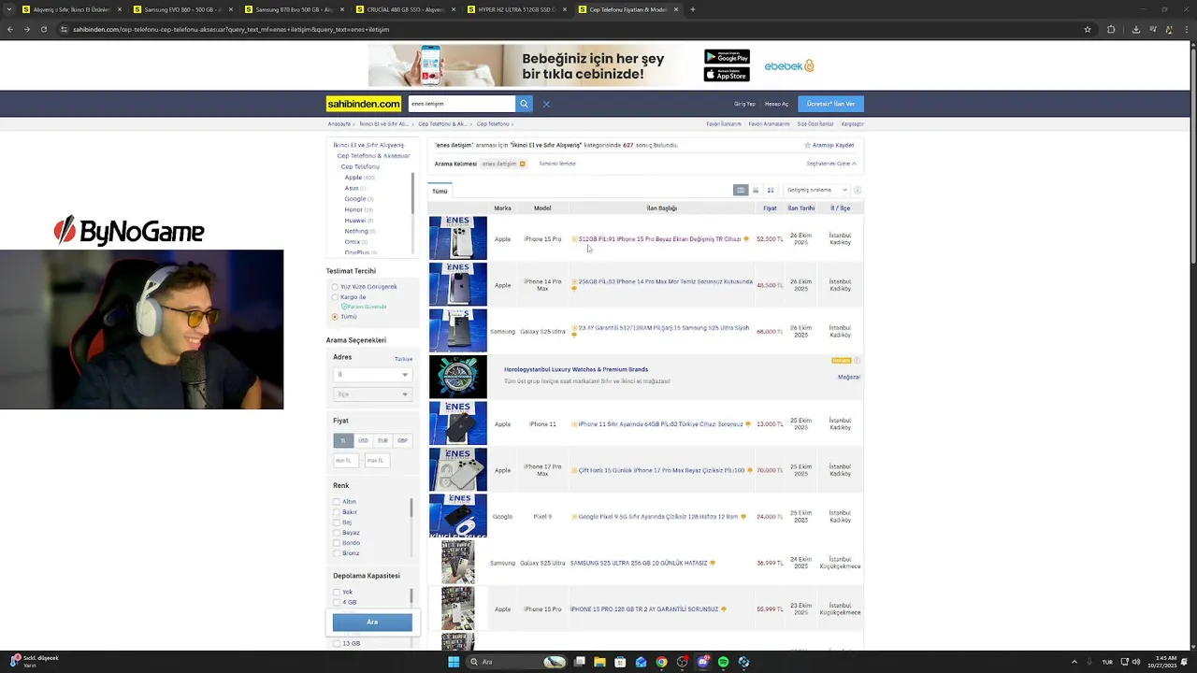1197x673 pixels.
Task: Select USD currency button
Action: [x=363, y=440]
